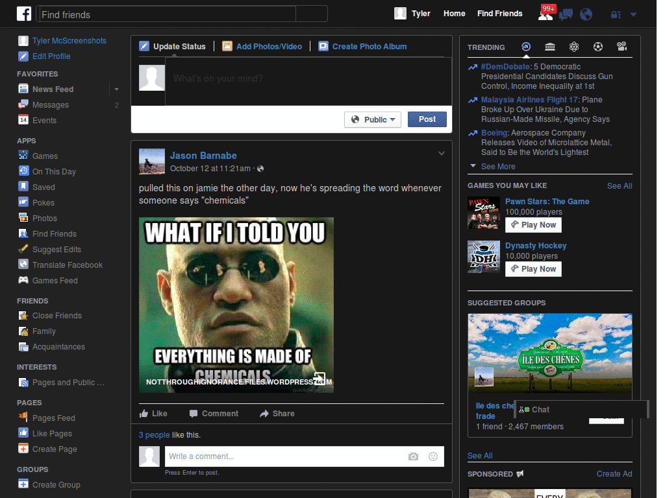The image size is (665, 498).
Task: Click the emoji smiley icon in comment box
Action: [x=433, y=456]
